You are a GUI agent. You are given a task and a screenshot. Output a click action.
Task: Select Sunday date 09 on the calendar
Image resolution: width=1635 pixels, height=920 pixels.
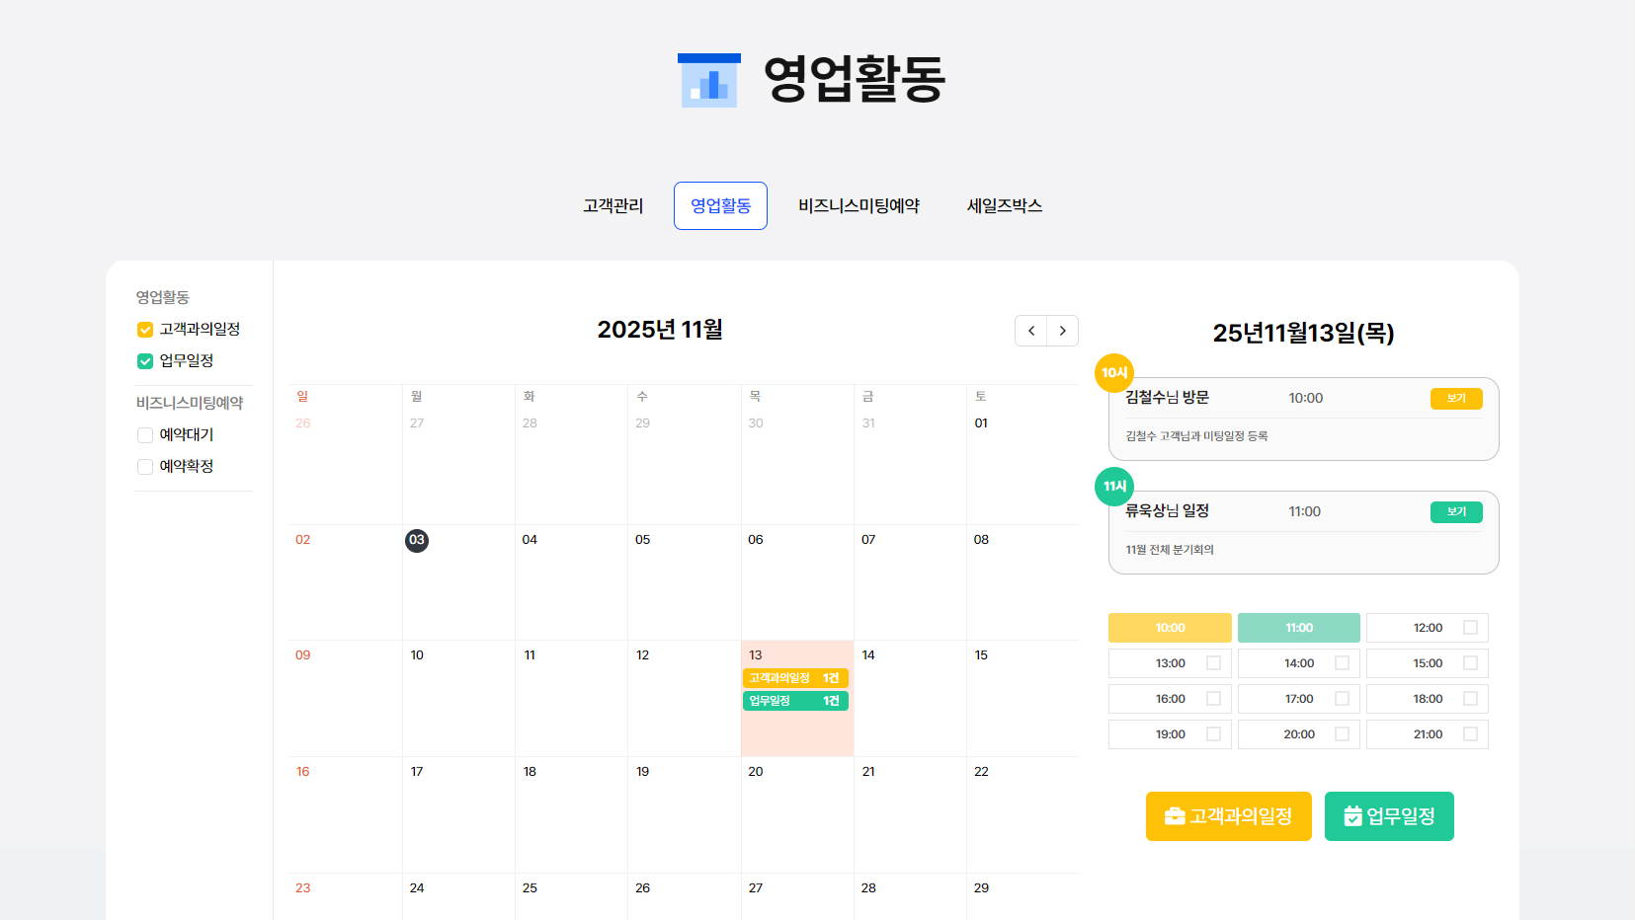(303, 655)
